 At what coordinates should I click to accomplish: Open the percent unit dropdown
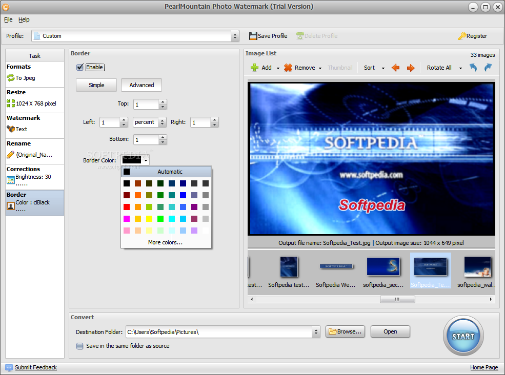coord(163,122)
